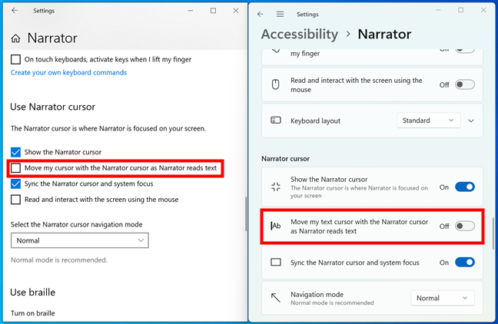The width and height of the screenshot is (498, 324).
Task: Click Turn on braille text
Action: pyautogui.click(x=33, y=313)
